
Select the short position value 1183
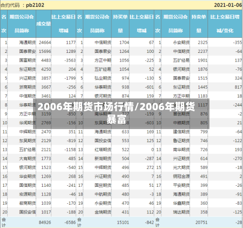pos(203,96)
